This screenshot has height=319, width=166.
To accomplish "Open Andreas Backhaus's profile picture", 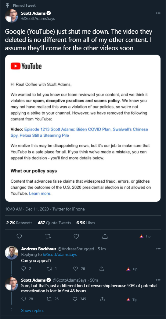I will pyautogui.click(x=12, y=253).
